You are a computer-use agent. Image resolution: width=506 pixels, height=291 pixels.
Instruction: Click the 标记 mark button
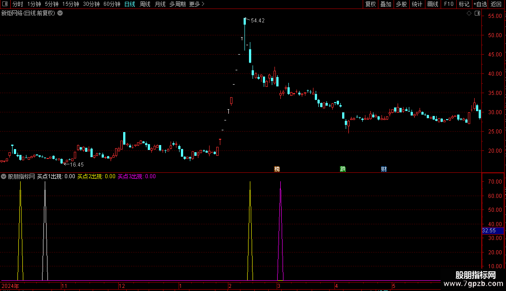[464, 4]
